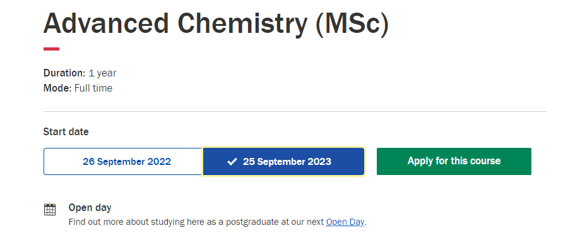Click the 'Full time' mode value
The width and height of the screenshot is (568, 242).
[x=93, y=88]
